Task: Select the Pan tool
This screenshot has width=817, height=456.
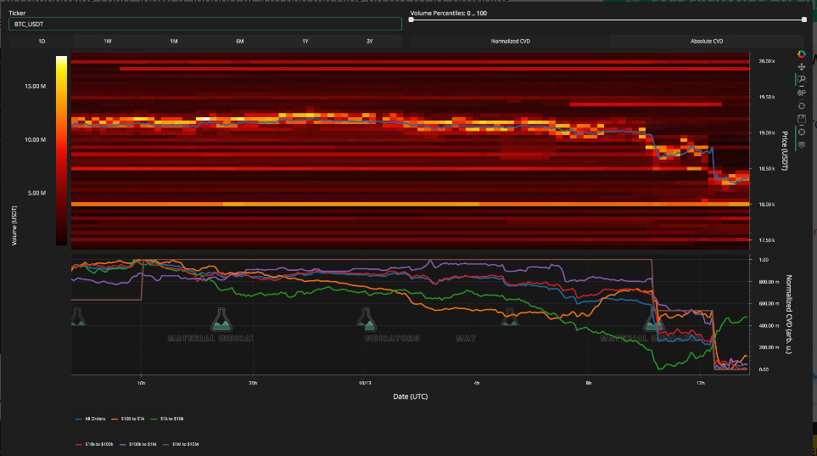Action: tap(801, 65)
